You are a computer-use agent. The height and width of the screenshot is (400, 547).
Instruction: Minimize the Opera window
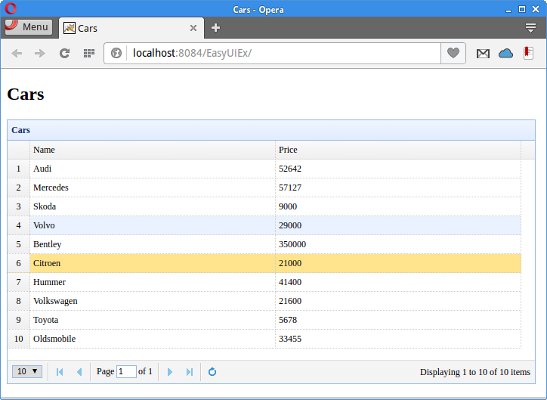508,10
